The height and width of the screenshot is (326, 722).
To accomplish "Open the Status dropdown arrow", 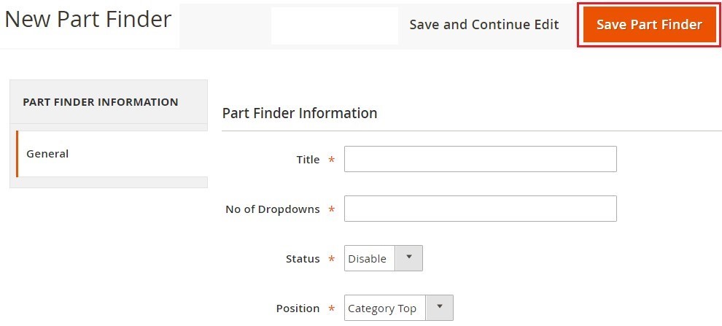I will 408,258.
